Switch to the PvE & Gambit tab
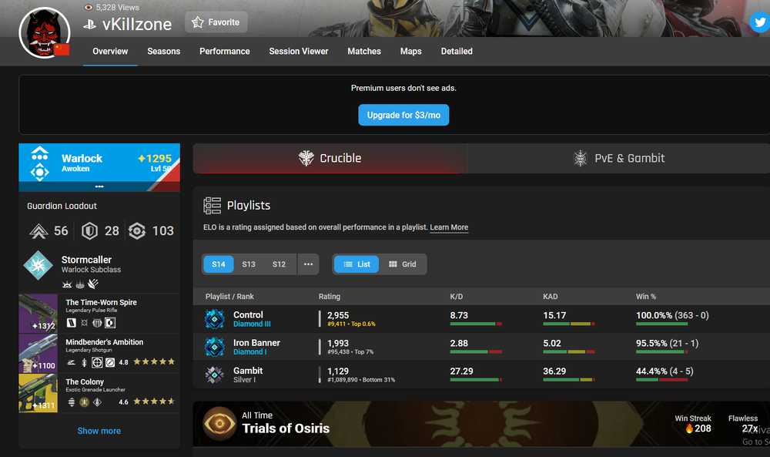 point(619,158)
